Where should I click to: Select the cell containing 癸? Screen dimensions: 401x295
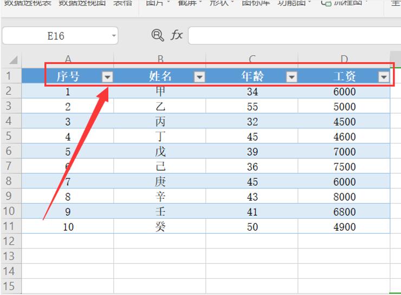(x=160, y=226)
